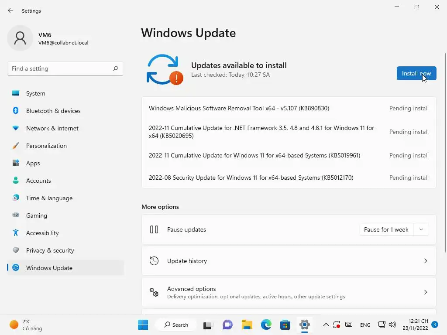Select Gaming in the sidebar

[x=65, y=215]
